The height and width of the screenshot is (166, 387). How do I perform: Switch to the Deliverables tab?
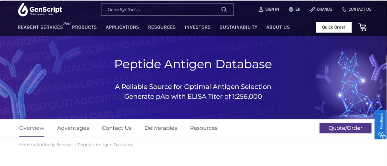click(x=161, y=128)
